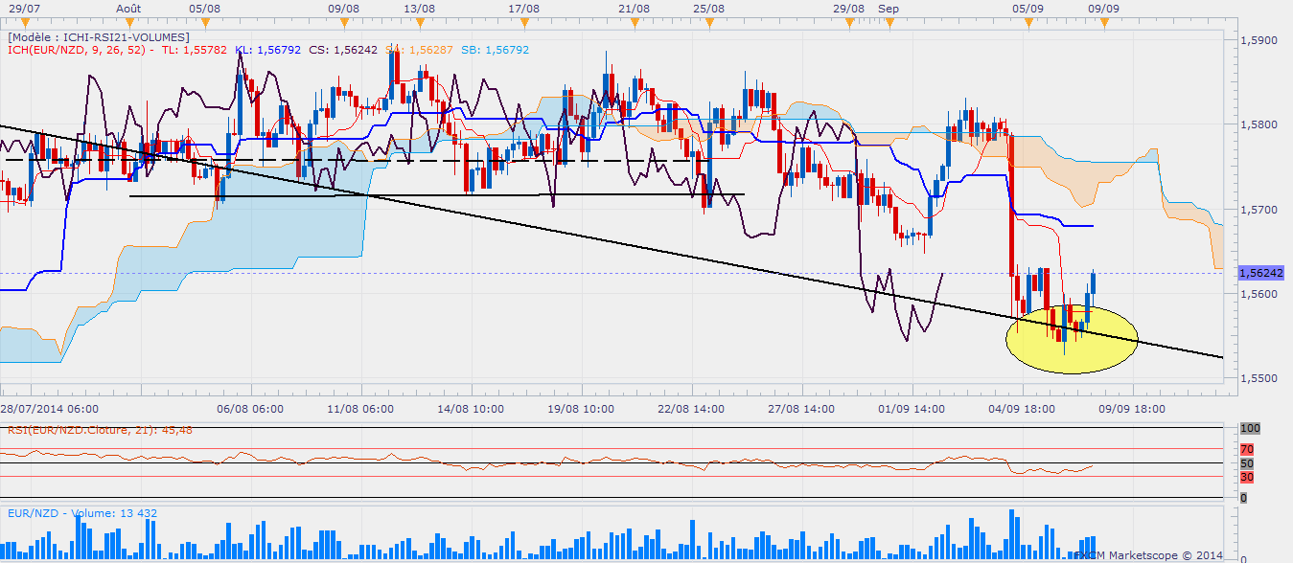This screenshot has width=1293, height=563.
Task: Click the orange marker under 09/09
Action: pyautogui.click(x=1102, y=23)
